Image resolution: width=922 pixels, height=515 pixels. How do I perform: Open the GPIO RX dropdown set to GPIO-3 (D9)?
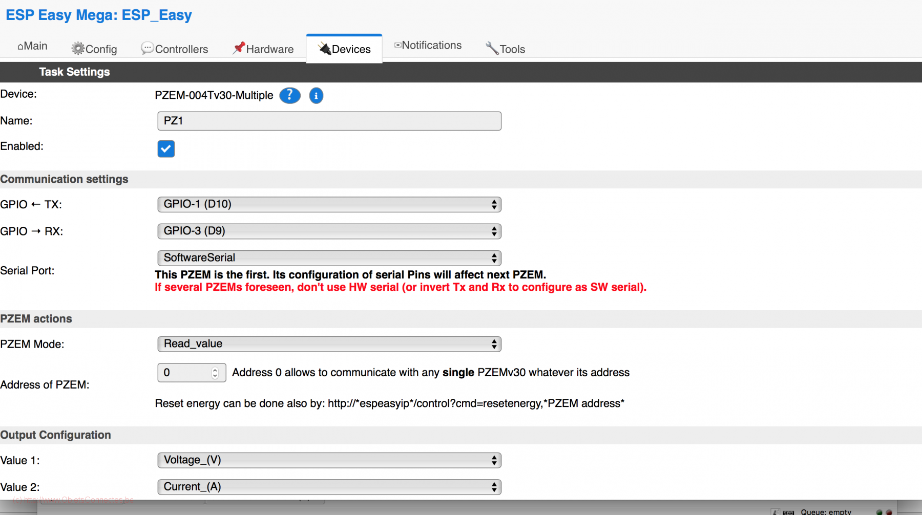point(329,231)
